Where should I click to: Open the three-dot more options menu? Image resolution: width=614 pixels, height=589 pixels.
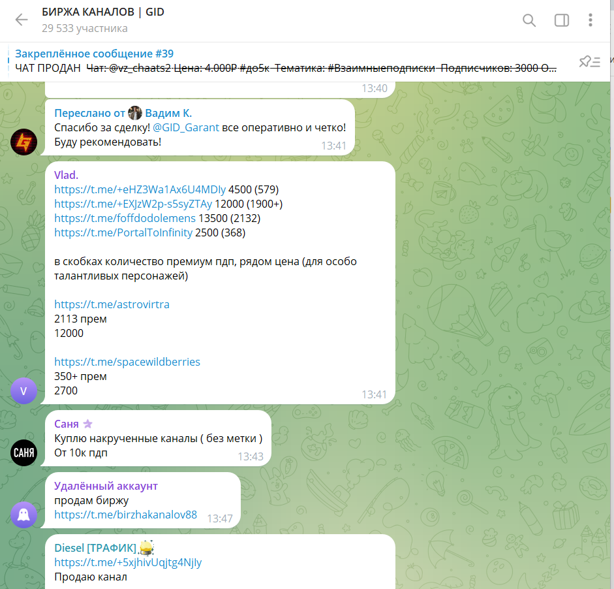pos(590,20)
